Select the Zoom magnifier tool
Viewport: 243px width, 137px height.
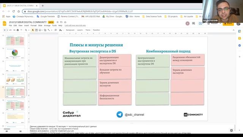(26, 30)
